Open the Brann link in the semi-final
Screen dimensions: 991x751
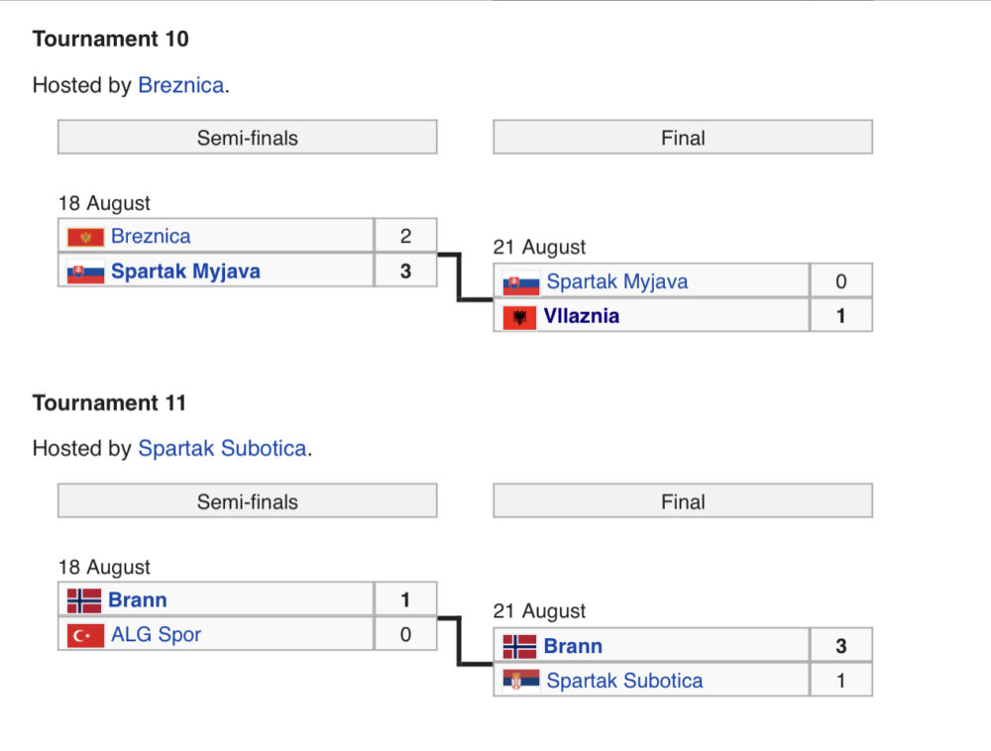[137, 599]
